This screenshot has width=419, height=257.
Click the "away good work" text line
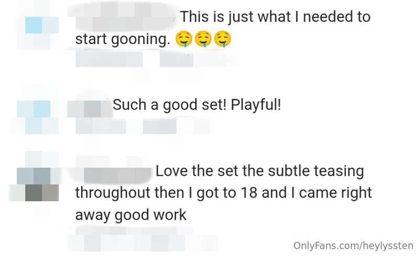[131, 215]
